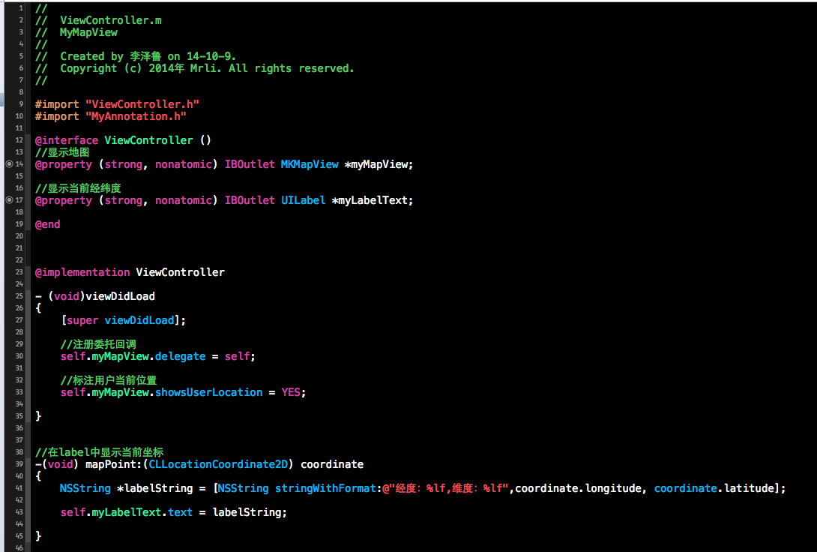Click line number 25 in the gutter
This screenshot has width=817, height=552.
[19, 296]
